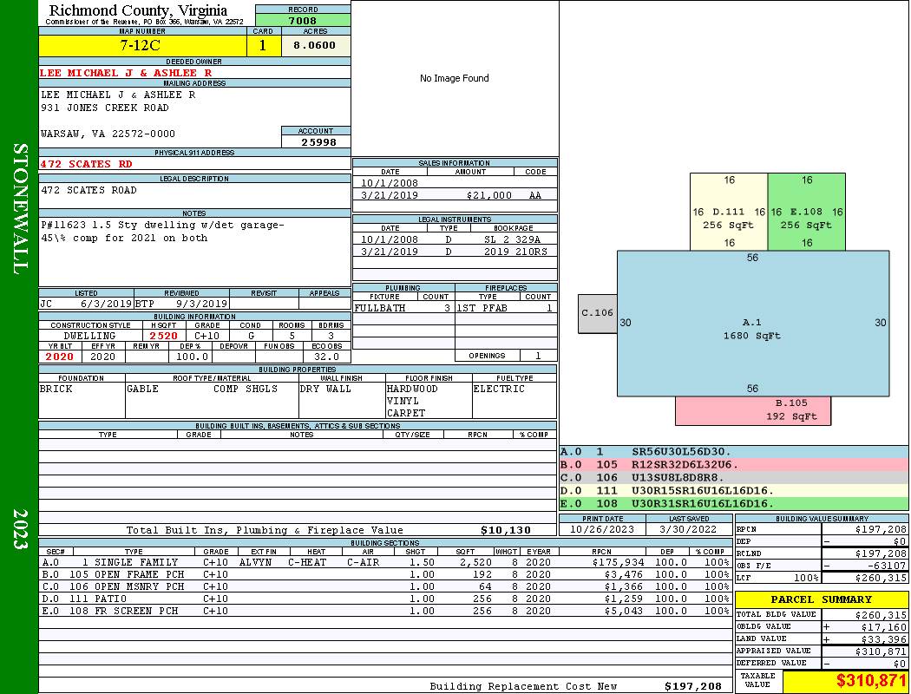911x694 pixels.
Task: Click the account number 25998
Action: tap(318, 141)
